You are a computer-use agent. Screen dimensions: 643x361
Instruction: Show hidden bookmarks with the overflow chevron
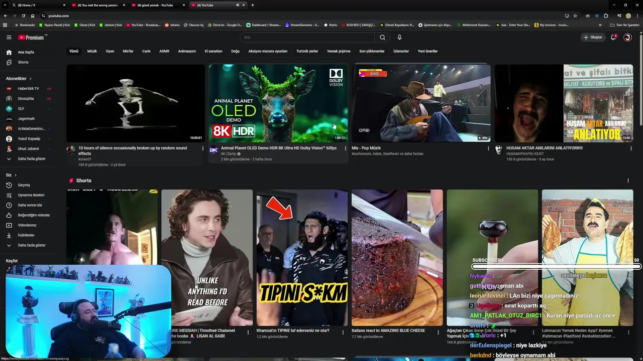pos(600,25)
